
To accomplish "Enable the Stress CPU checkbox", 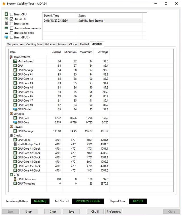I will tap(12, 14).
